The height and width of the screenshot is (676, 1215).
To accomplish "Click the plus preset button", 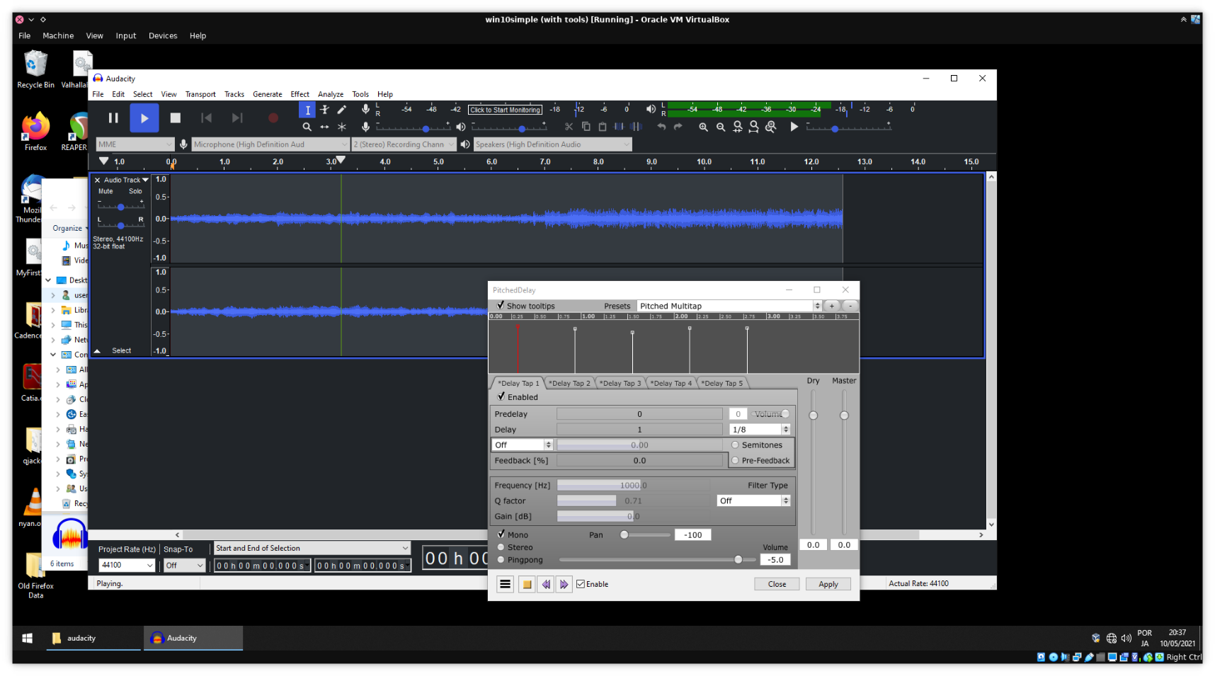I will point(832,306).
